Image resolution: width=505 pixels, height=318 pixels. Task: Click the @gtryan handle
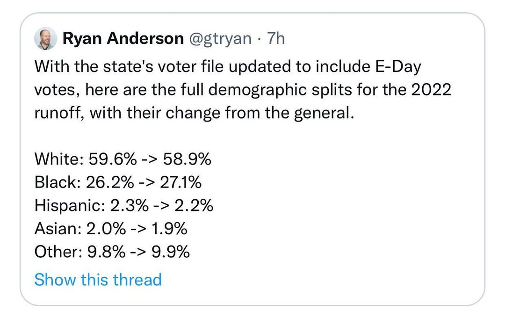tap(220, 39)
